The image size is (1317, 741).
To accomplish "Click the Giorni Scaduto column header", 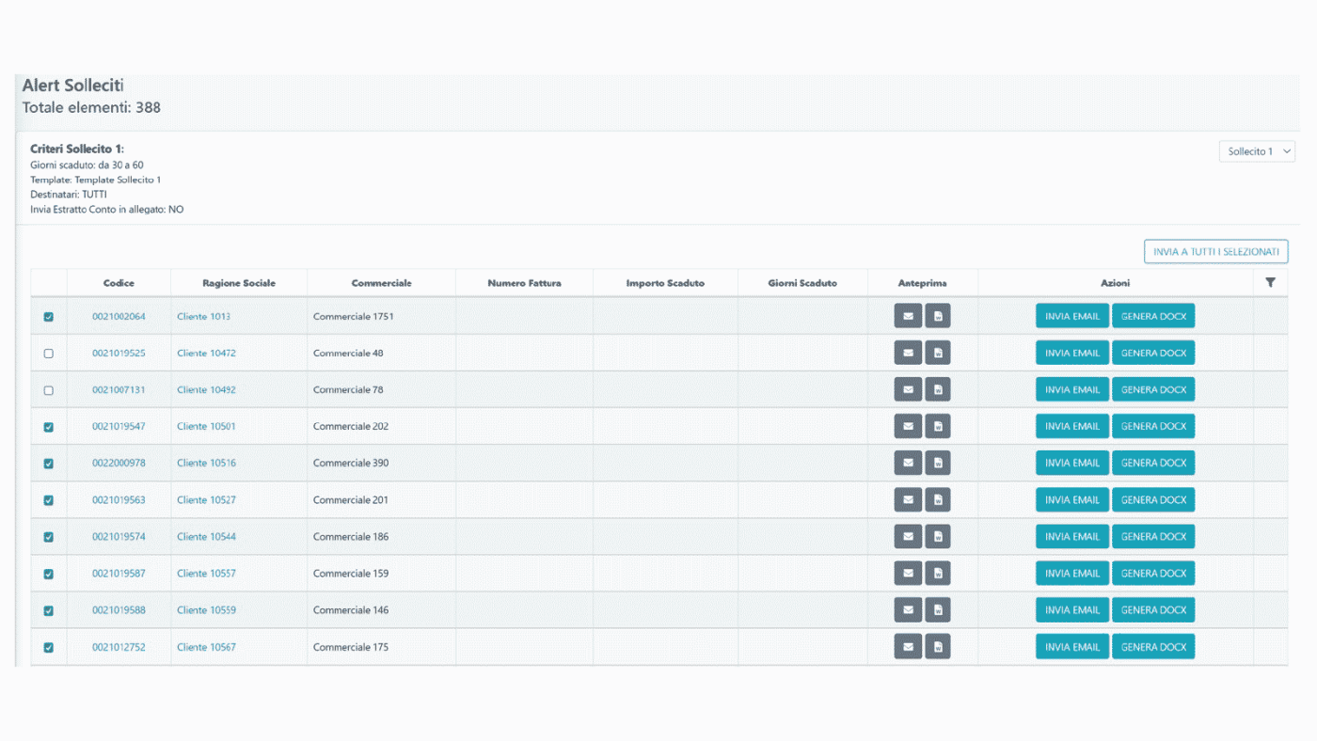I will tap(802, 283).
